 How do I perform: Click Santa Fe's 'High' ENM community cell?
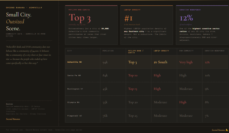[183, 75]
